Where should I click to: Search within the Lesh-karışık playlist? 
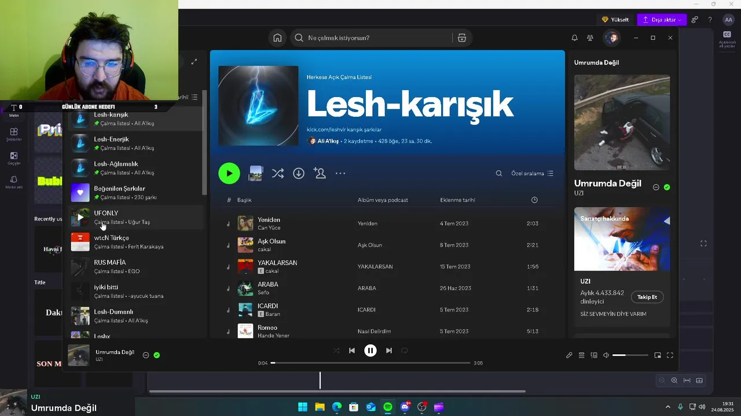[x=499, y=173]
